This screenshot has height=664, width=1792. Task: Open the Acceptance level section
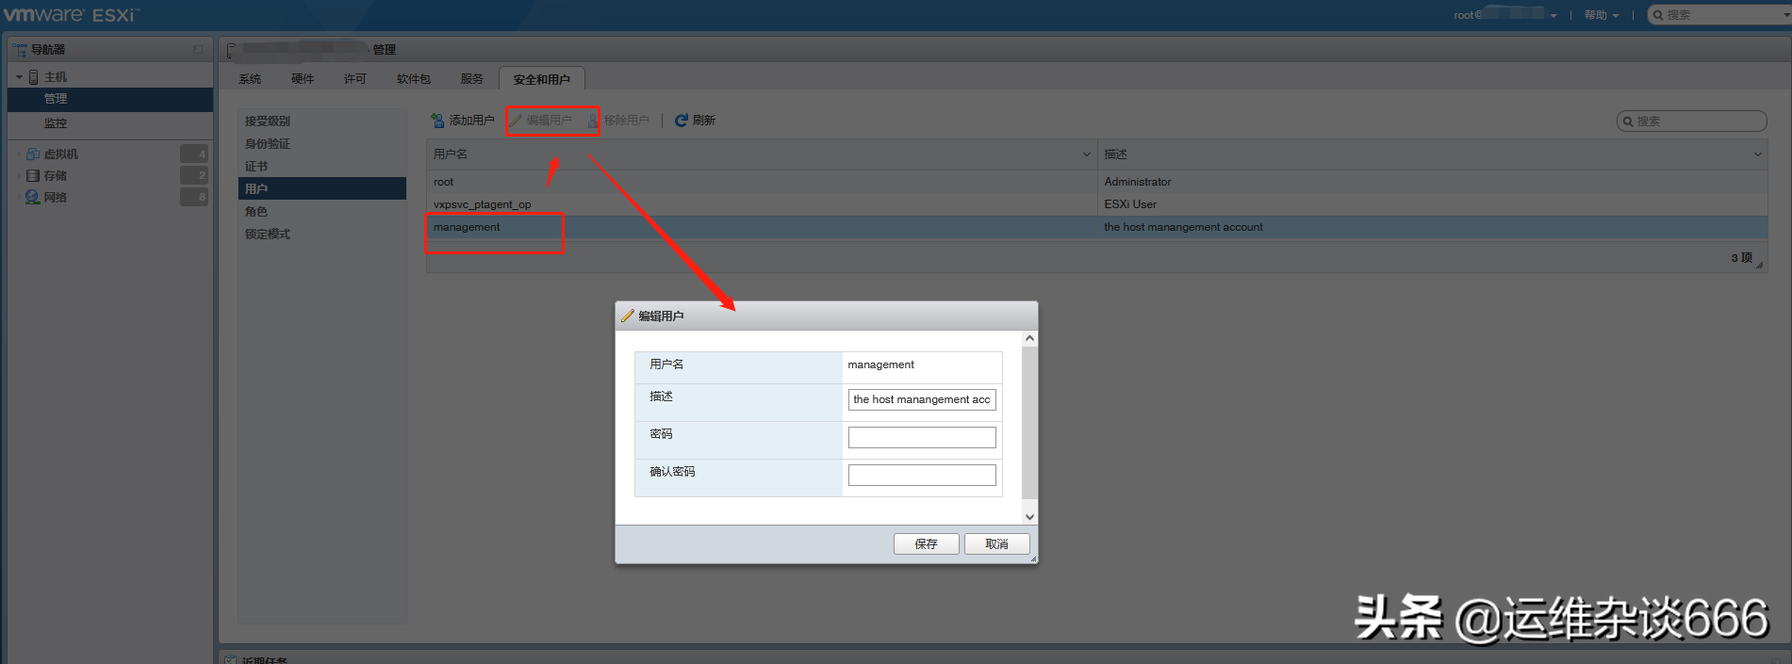click(x=321, y=121)
